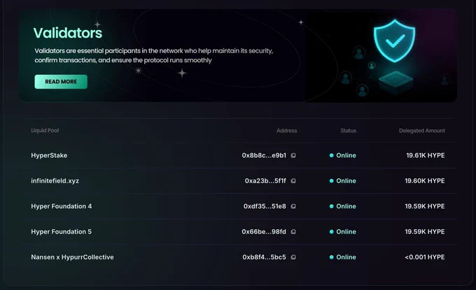Sort by Delegated Amount column header
Image resolution: width=476 pixels, height=290 pixels.
click(x=421, y=131)
